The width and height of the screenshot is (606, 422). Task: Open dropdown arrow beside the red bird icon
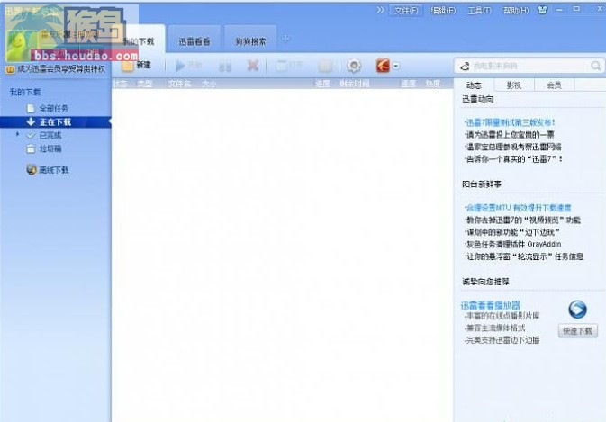(396, 67)
